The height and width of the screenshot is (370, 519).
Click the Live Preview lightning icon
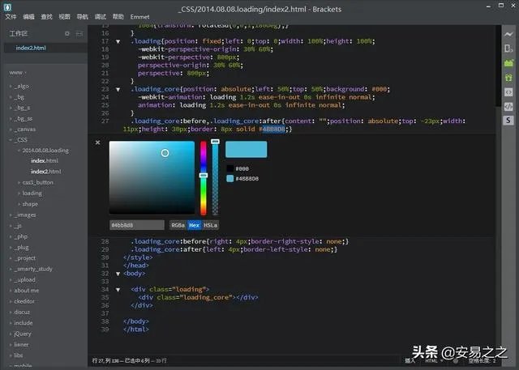[508, 33]
